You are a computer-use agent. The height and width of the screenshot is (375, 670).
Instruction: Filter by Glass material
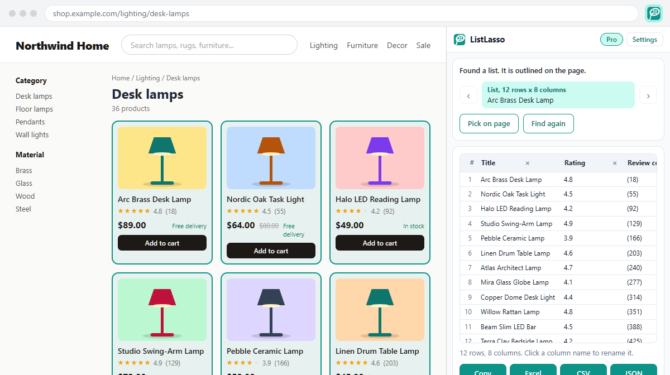point(24,183)
